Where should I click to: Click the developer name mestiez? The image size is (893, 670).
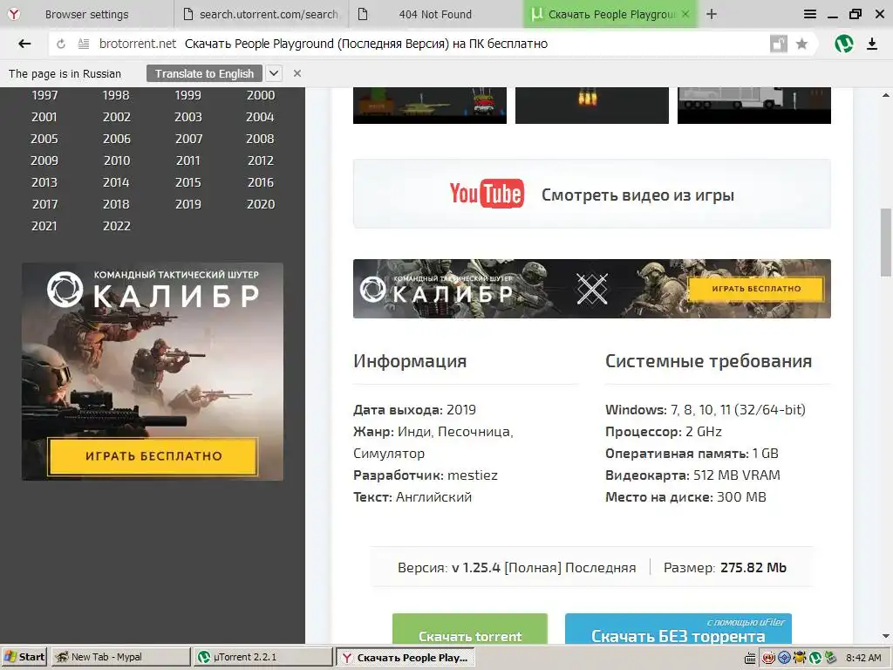tap(473, 475)
